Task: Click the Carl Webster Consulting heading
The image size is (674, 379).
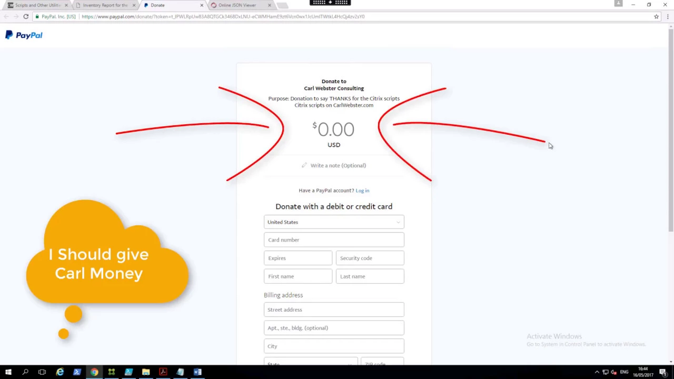Action: 334,88
